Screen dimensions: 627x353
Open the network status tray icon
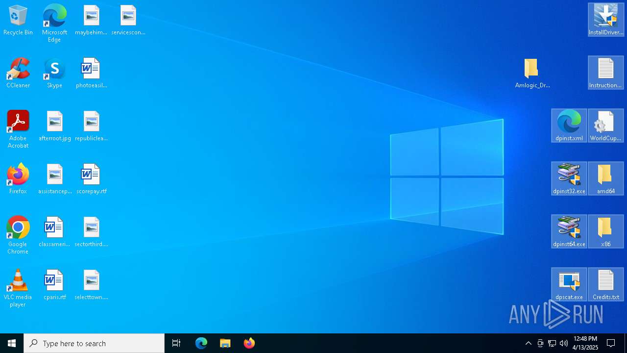(552, 343)
